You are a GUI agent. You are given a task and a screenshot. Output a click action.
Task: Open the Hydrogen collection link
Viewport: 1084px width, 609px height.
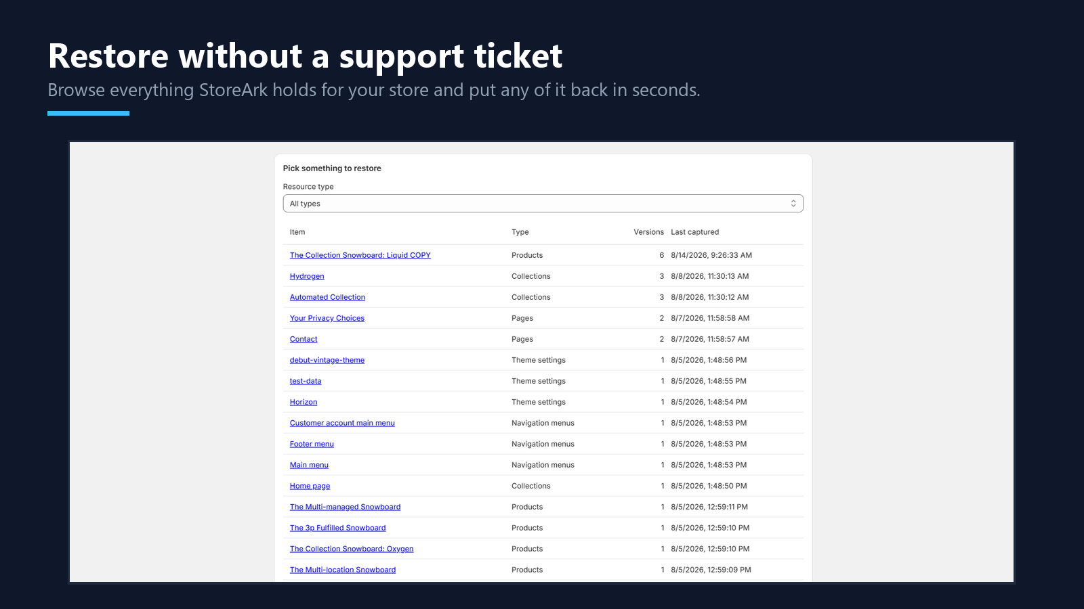(307, 276)
